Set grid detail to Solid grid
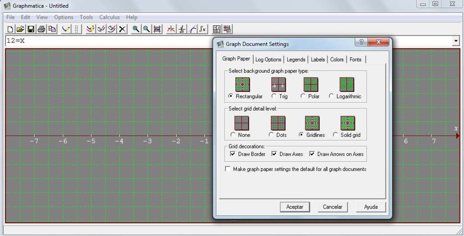 [335, 135]
